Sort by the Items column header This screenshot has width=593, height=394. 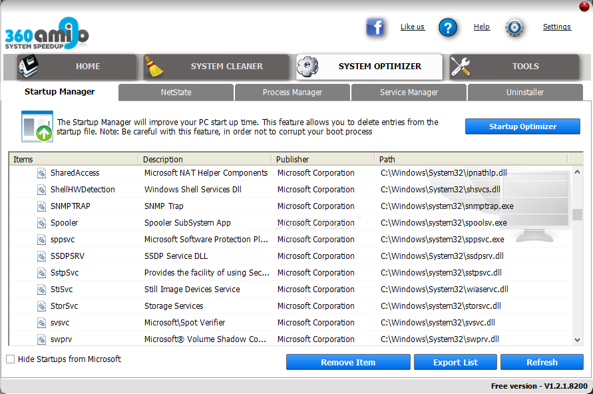[x=74, y=159]
